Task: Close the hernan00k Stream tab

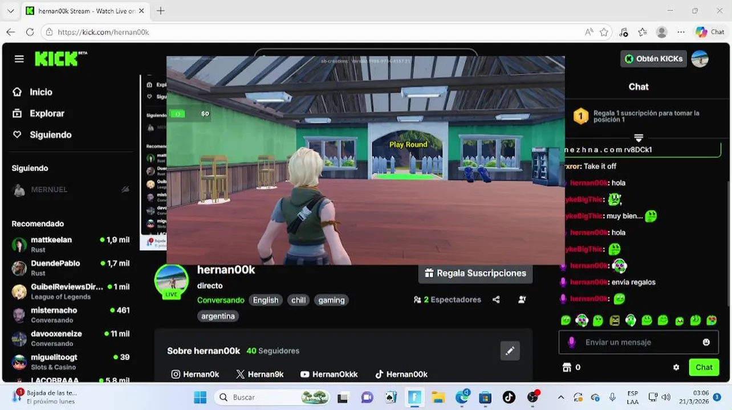Action: [x=141, y=11]
